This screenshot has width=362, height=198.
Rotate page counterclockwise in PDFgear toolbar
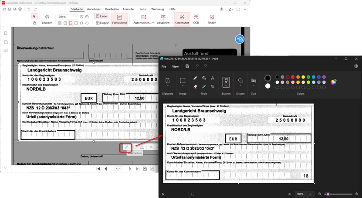point(87,23)
